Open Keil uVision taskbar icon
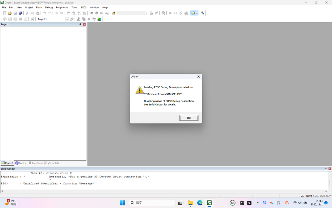332x208 pixels. pos(209,203)
